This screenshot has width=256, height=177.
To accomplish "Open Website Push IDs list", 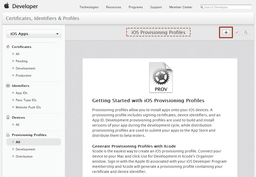I will (x=28, y=107).
